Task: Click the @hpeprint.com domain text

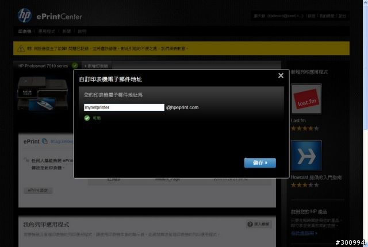Action: [x=182, y=107]
